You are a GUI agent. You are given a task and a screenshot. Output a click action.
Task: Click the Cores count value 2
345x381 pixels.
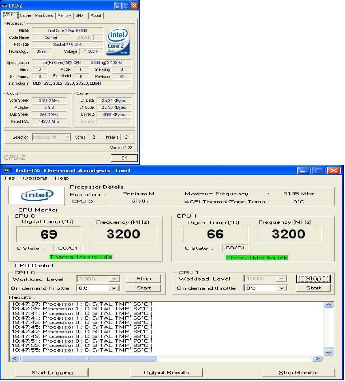(x=94, y=137)
